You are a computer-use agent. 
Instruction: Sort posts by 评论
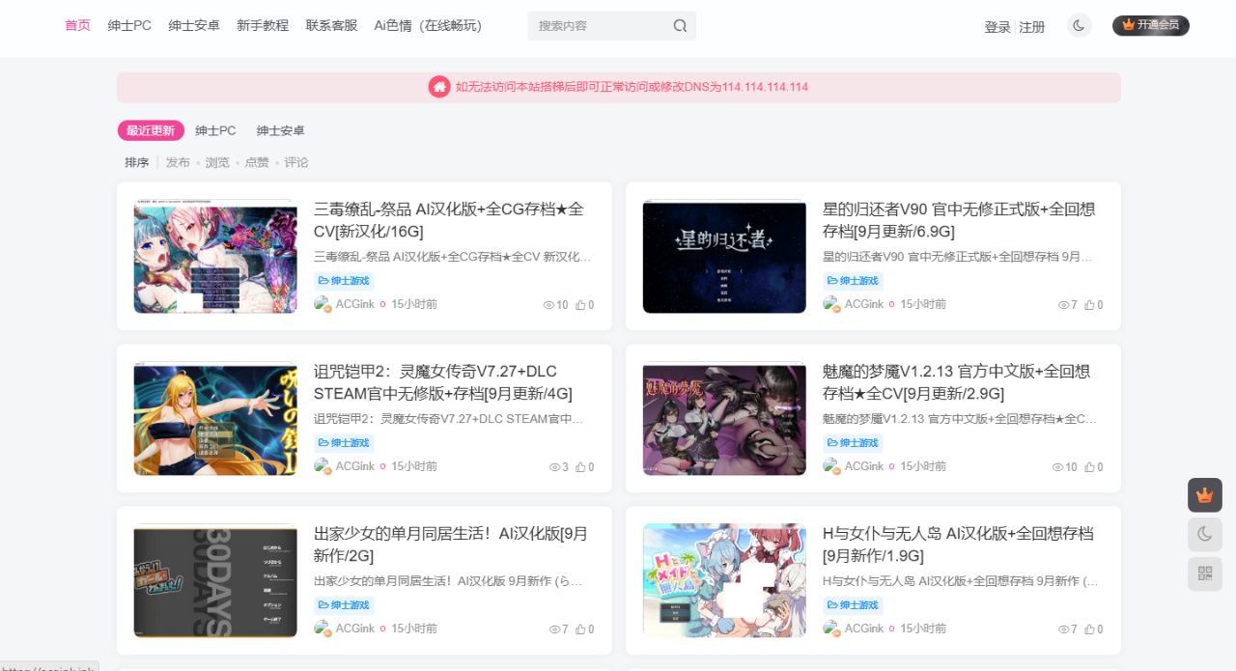coord(296,162)
